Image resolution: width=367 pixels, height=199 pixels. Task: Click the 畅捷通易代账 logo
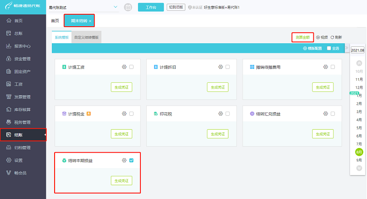tap(23, 6)
